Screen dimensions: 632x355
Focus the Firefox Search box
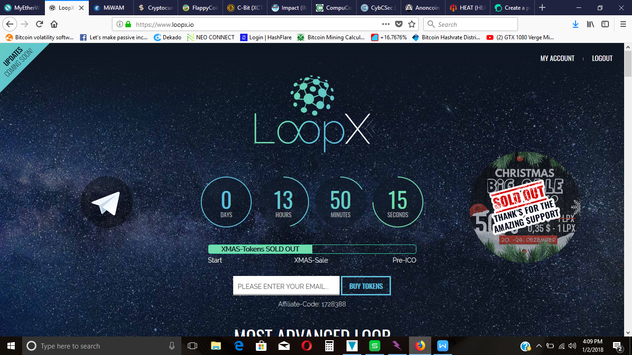[471, 24]
